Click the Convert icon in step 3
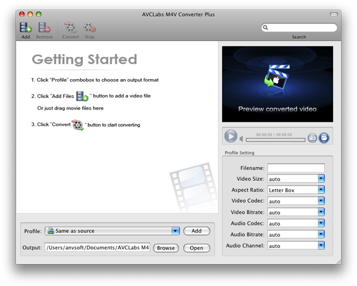This screenshot has height=286, width=357. [x=77, y=125]
